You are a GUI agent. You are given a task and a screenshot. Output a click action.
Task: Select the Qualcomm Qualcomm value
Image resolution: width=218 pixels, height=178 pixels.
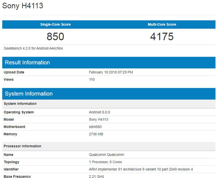[106, 155]
